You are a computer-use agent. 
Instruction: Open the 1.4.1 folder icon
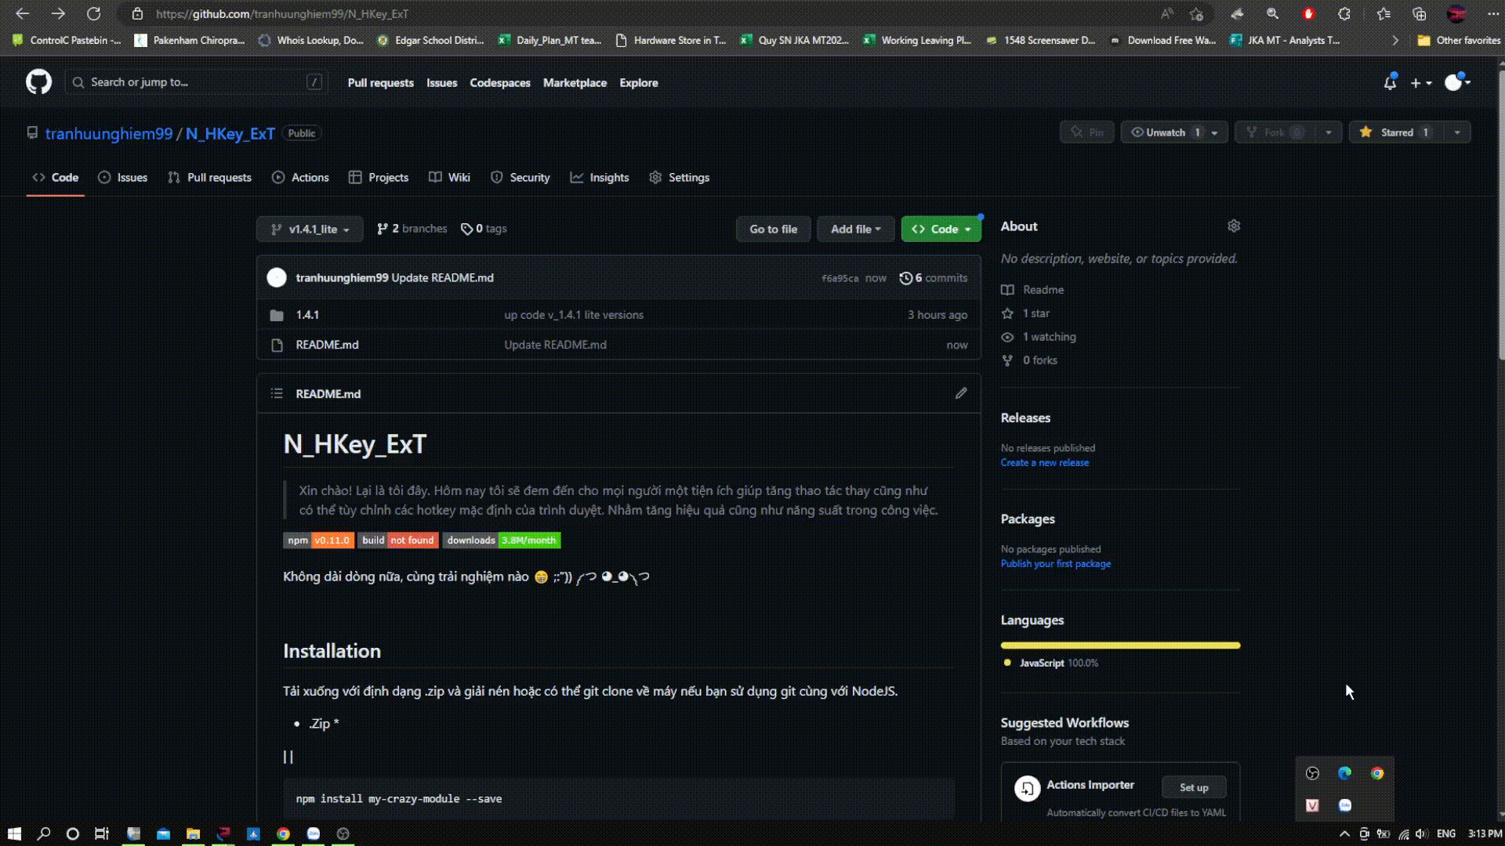pyautogui.click(x=277, y=314)
